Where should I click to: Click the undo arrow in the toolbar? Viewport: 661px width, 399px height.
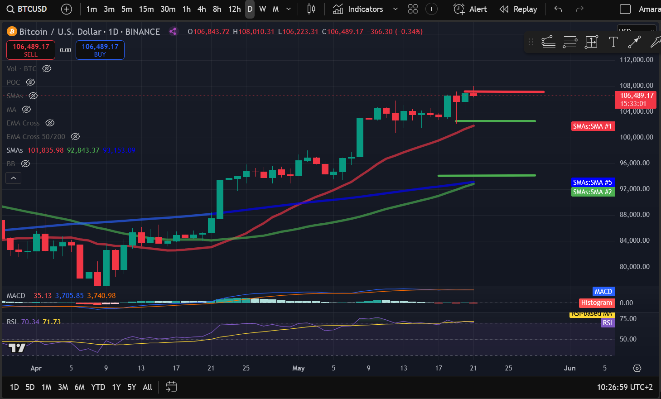[x=558, y=9]
